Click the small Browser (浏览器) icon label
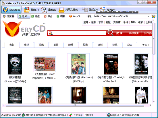158x118 pixels. (x=8, y=16)
